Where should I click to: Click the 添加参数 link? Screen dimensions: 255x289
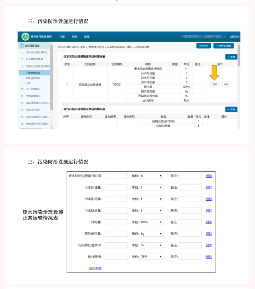click(95, 269)
